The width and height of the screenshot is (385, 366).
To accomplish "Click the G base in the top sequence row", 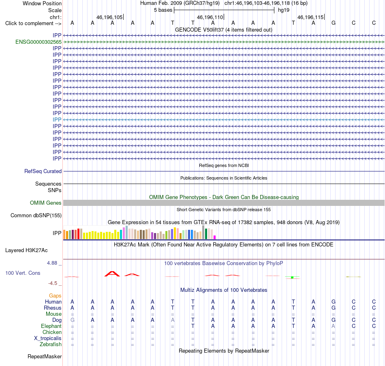I will click(334, 23).
